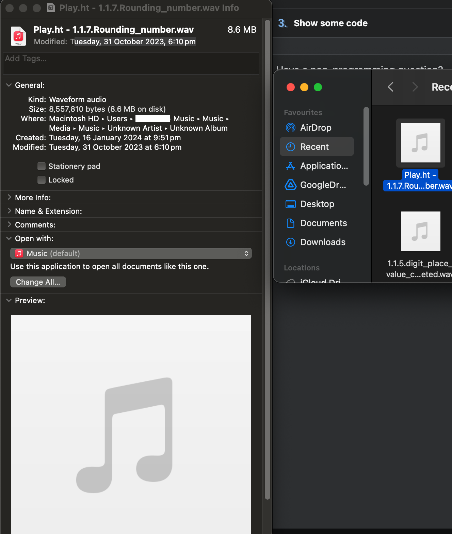Screen dimensions: 452x534
Task: Collapse the Open with section
Action: (9, 238)
